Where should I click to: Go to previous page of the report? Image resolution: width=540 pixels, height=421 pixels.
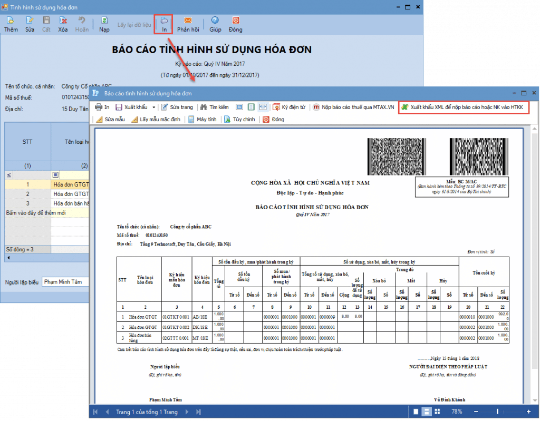point(107,412)
